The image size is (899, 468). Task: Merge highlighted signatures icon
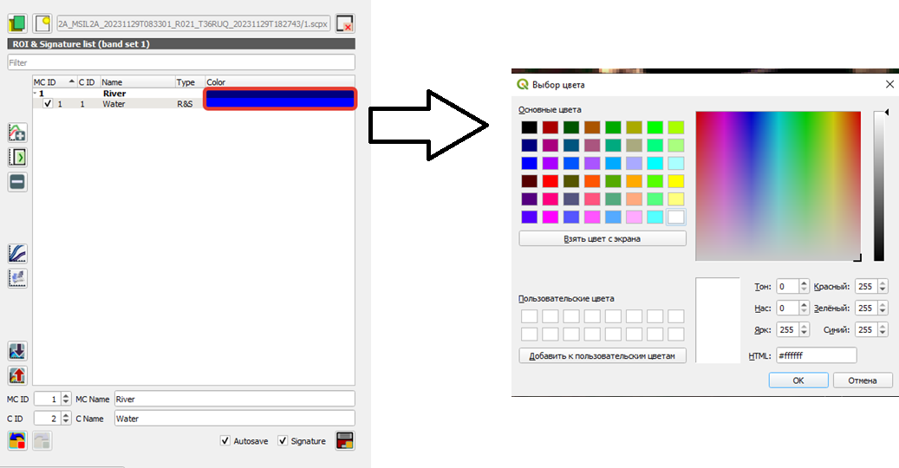click(x=17, y=133)
